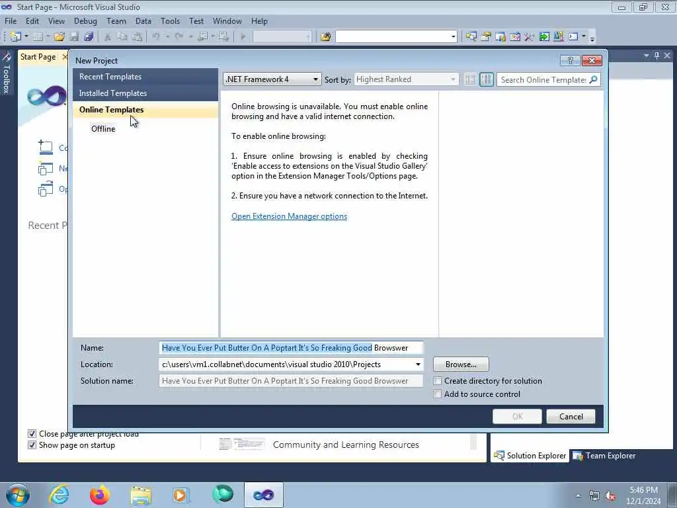Check Add to source control

click(438, 394)
